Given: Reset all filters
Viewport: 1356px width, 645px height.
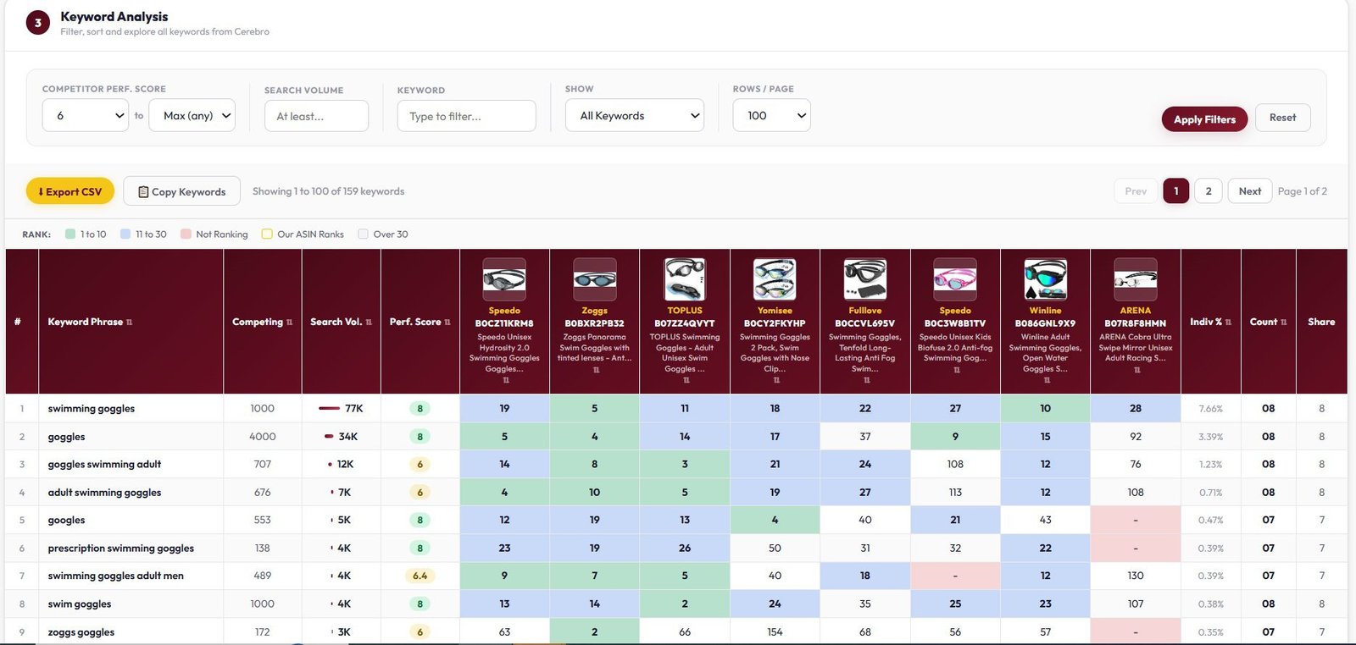Looking at the screenshot, I should 1282,118.
